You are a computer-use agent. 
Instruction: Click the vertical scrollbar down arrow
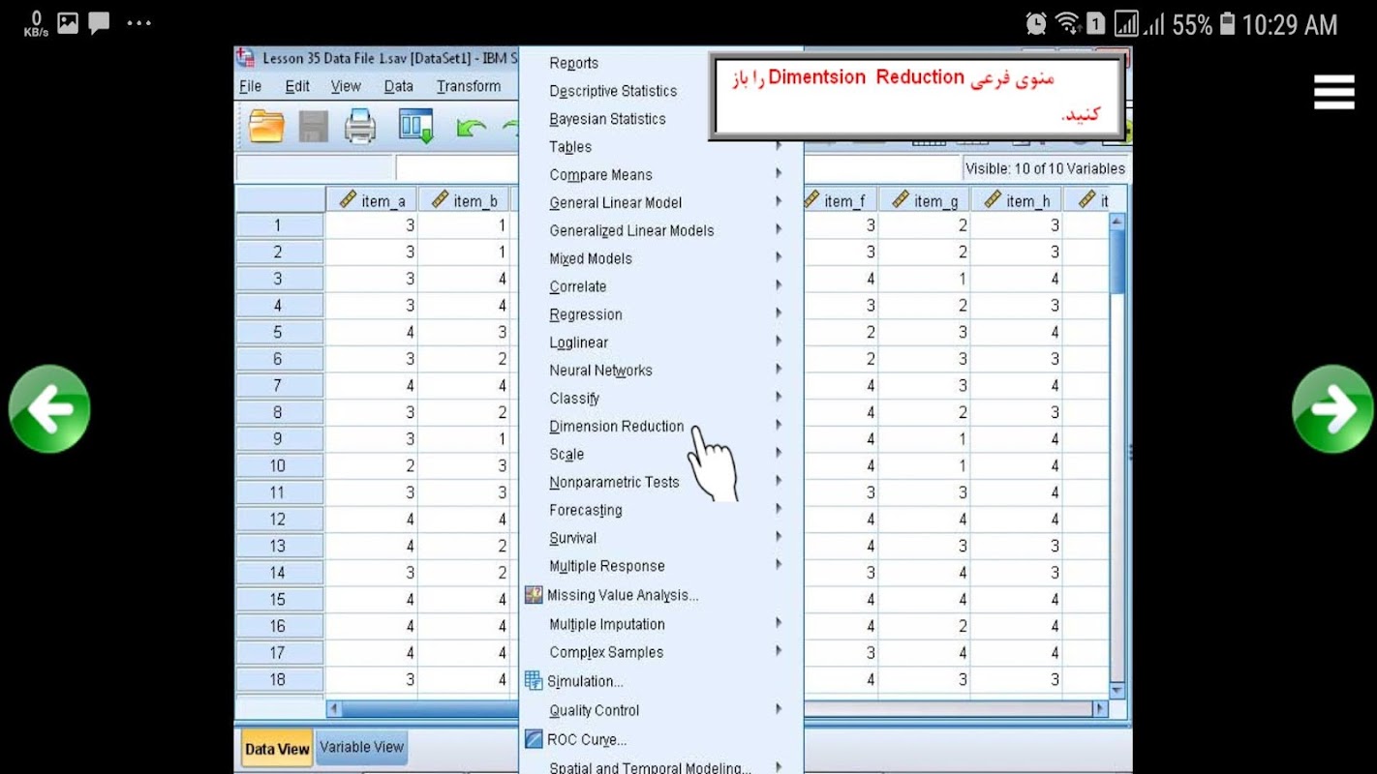(x=1117, y=690)
